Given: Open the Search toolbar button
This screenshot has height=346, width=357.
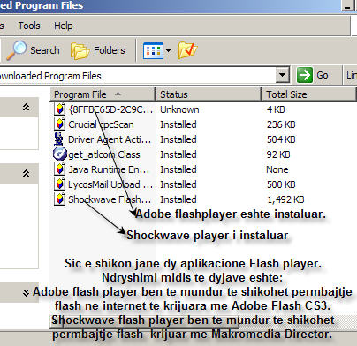Looking at the screenshot, I should (34, 50).
